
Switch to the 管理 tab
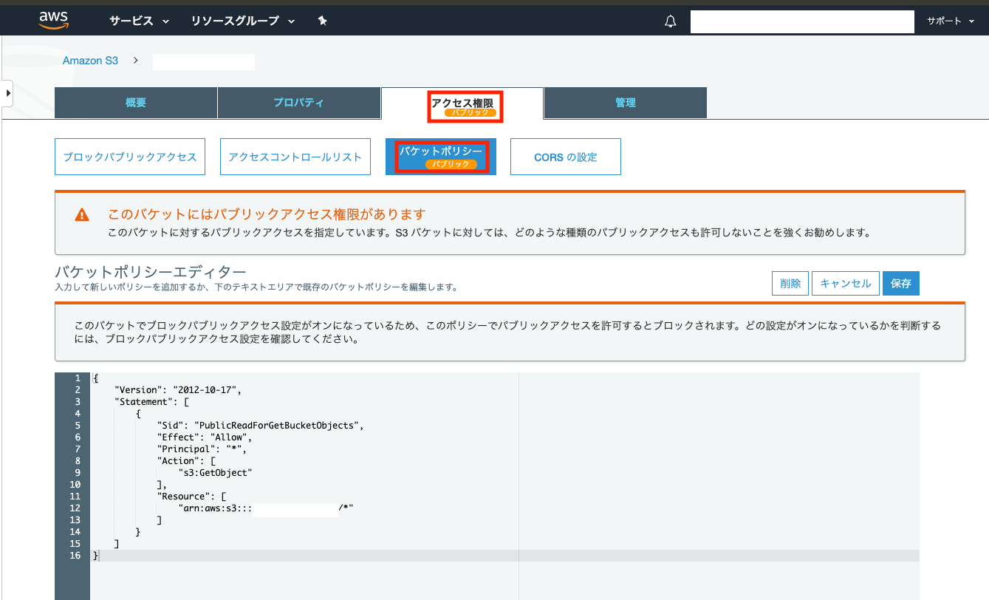[x=625, y=103]
